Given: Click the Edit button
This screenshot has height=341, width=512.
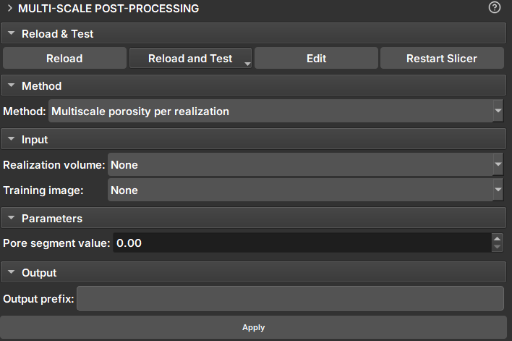Looking at the screenshot, I should 316,59.
